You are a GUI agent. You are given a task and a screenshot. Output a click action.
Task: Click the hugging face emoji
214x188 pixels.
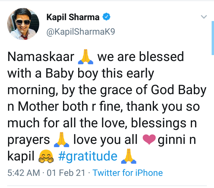tap(45, 157)
